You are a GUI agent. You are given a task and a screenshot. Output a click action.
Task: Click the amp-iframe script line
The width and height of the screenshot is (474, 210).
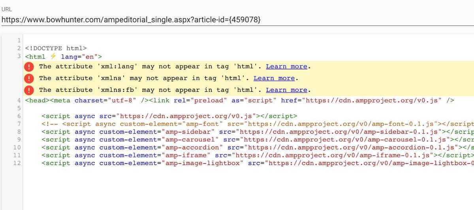pos(258,155)
